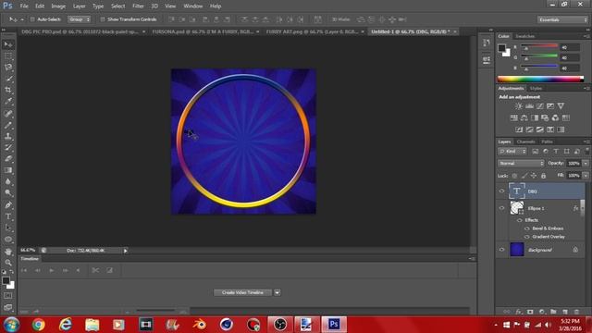
Task: Select the Ellipse shape tool
Action: (8, 240)
